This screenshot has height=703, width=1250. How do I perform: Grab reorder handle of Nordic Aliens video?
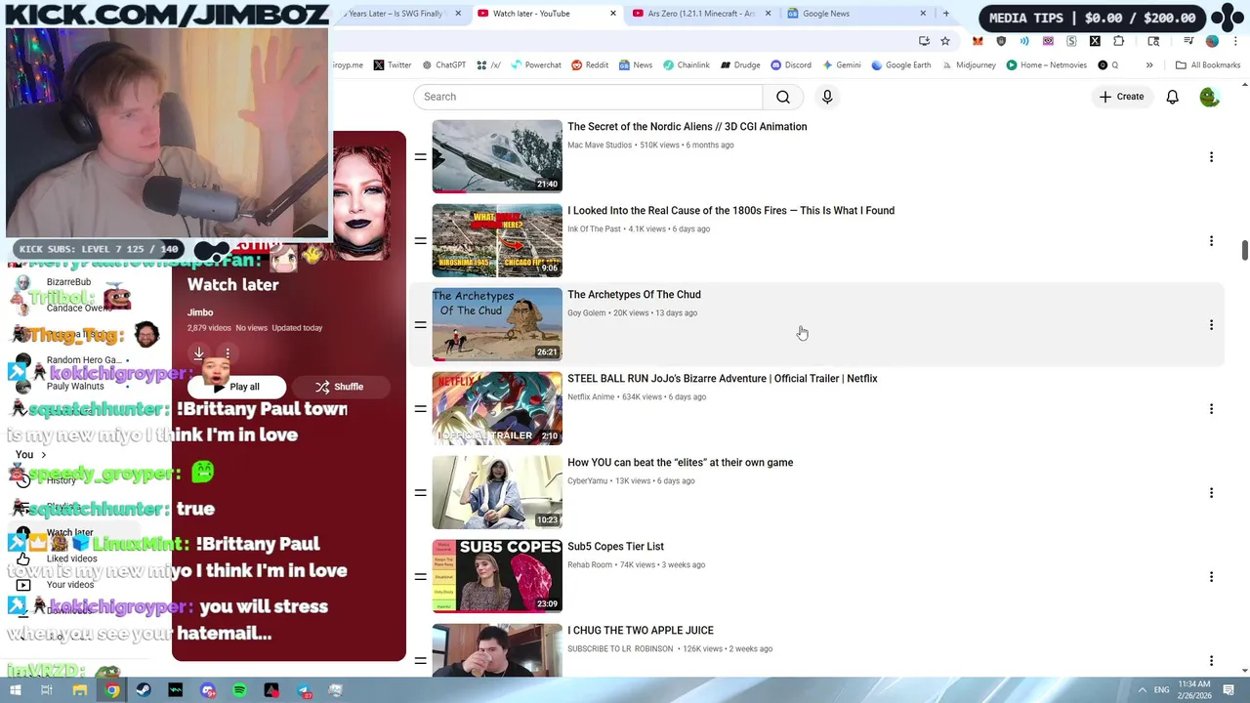click(420, 157)
